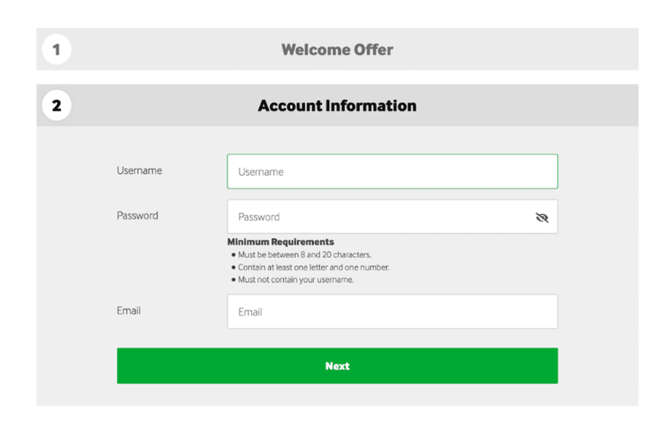Click the 8 and 20 characters requirement

click(x=304, y=254)
